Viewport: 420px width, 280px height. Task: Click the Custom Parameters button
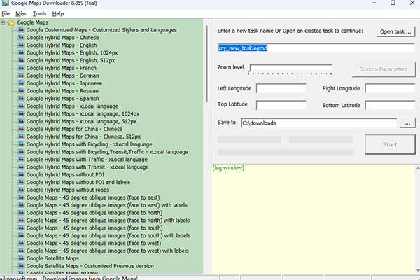tap(384, 69)
